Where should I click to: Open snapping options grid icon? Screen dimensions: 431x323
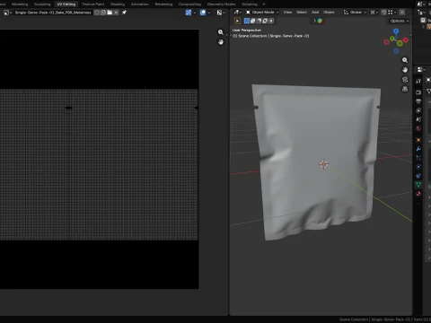(x=391, y=13)
